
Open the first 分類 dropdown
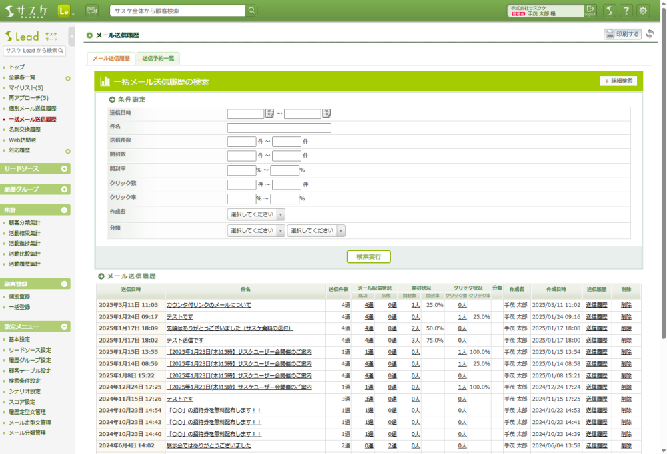(x=257, y=230)
